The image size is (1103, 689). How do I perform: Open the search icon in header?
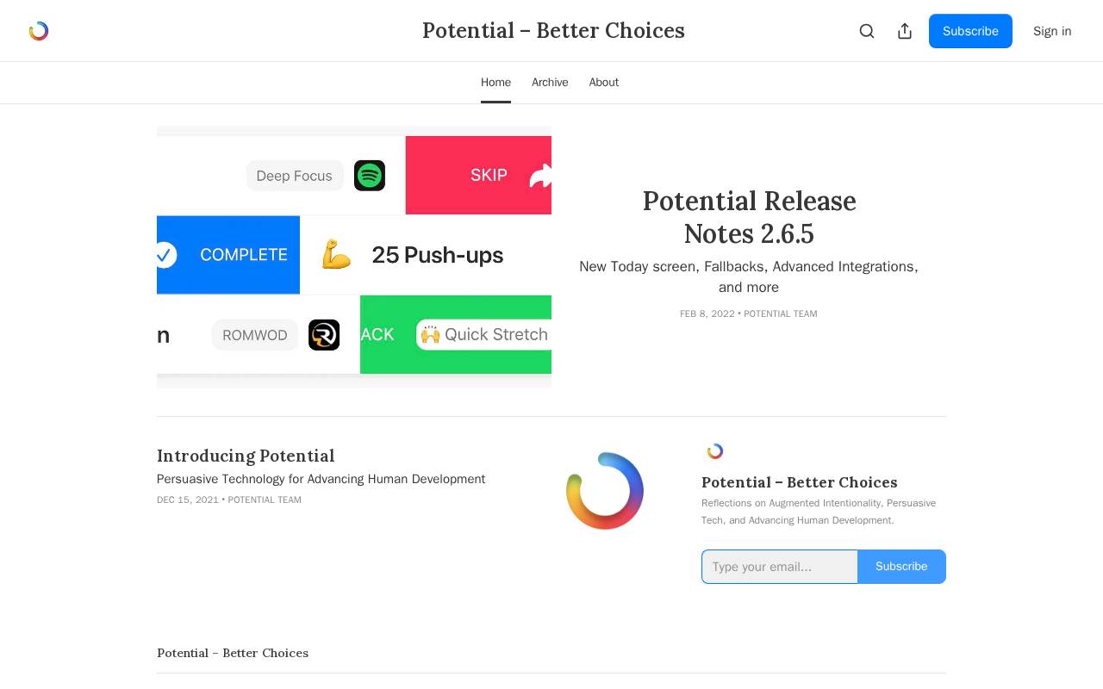coord(867,31)
